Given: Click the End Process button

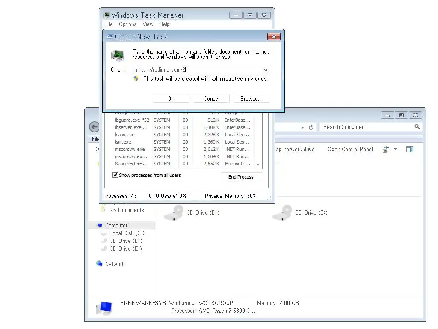Looking at the screenshot, I should (241, 177).
